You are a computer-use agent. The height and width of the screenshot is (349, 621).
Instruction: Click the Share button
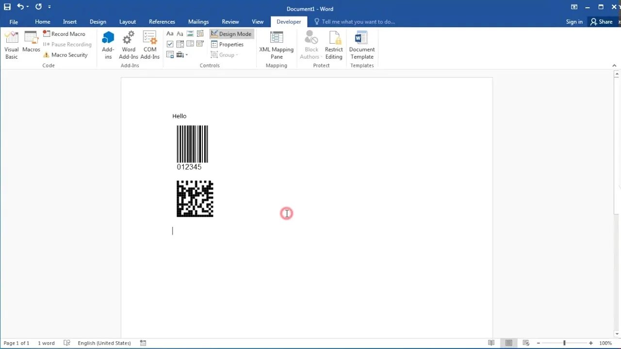coord(601,22)
